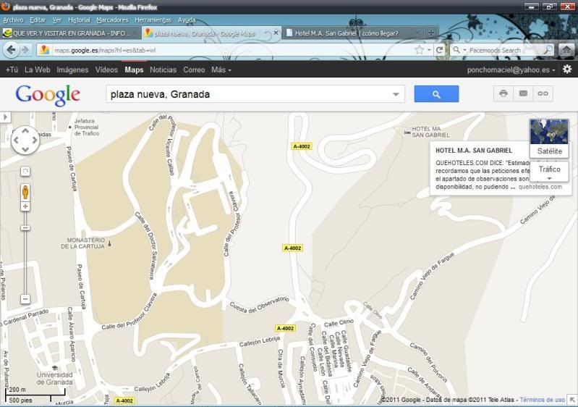The height and width of the screenshot is (407, 578).
Task: Click the +Tú link
Action: pos(12,70)
